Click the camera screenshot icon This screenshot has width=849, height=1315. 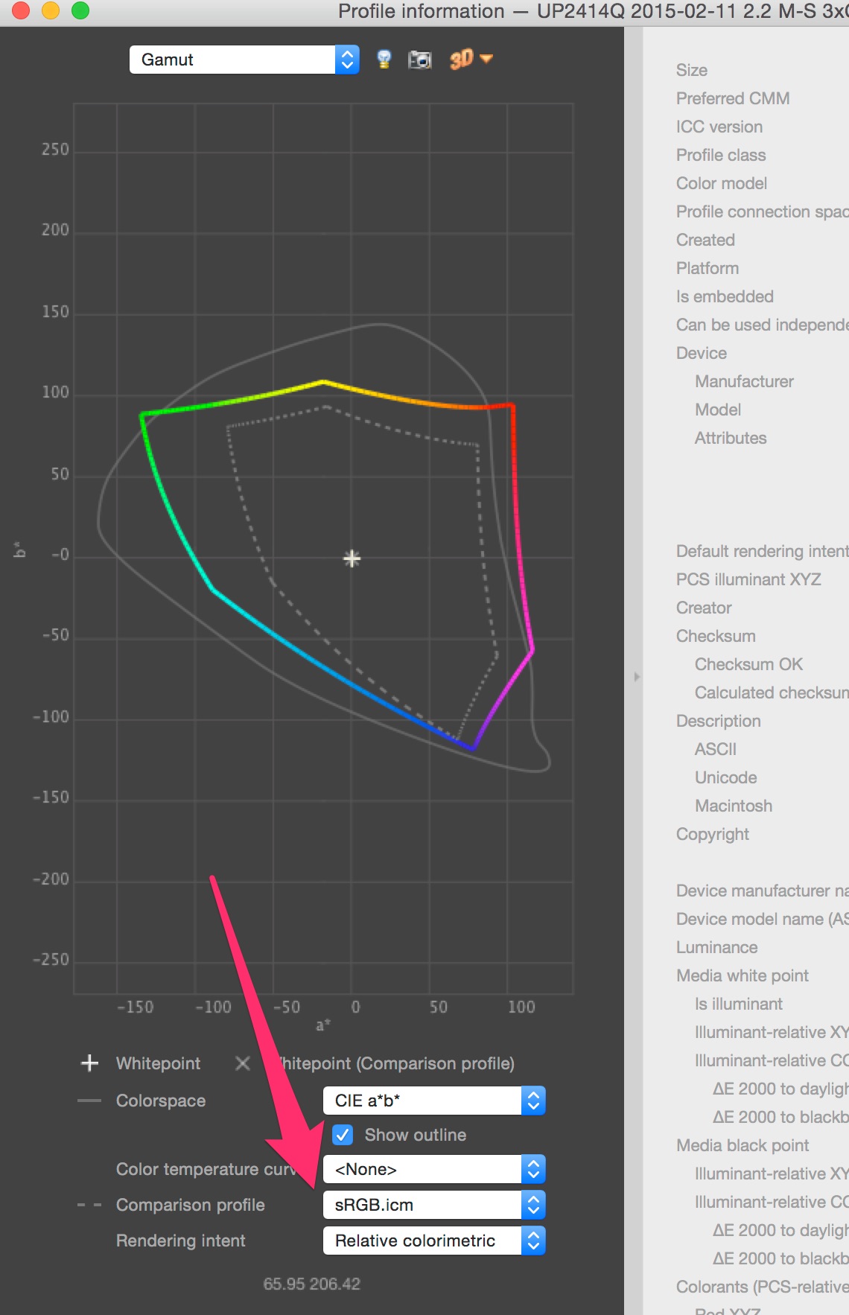click(x=420, y=60)
